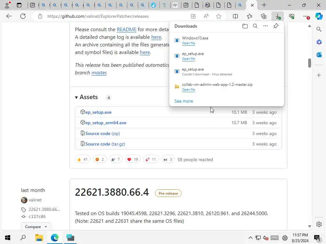Download ep_setup.exe asset
326x244 pixels.
coord(98,112)
